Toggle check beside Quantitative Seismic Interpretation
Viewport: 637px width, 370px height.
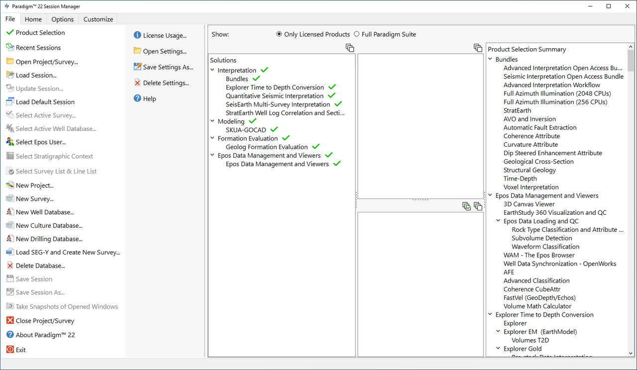click(x=331, y=95)
